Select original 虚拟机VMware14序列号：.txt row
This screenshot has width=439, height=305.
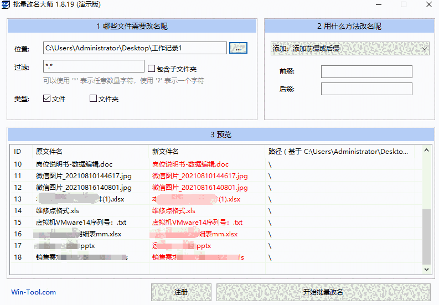(x=81, y=223)
